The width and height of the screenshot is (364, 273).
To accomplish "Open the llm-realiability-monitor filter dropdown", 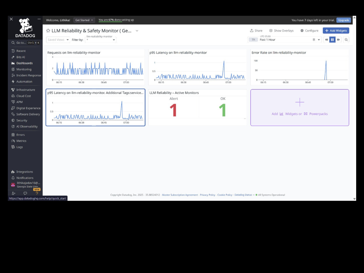I will (x=101, y=40).
